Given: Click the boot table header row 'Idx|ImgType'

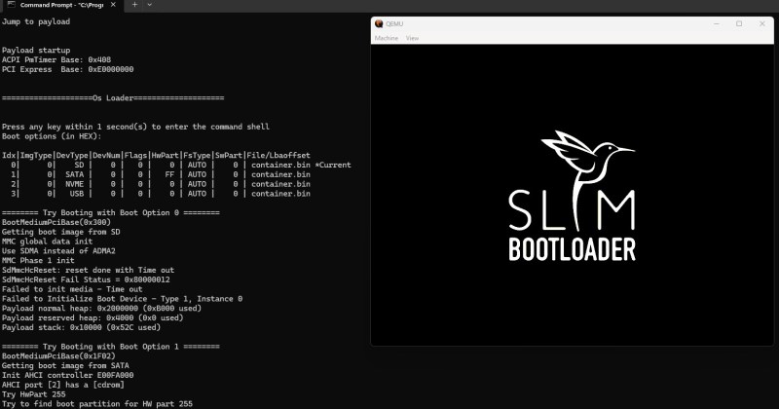Looking at the screenshot, I should click(156, 155).
